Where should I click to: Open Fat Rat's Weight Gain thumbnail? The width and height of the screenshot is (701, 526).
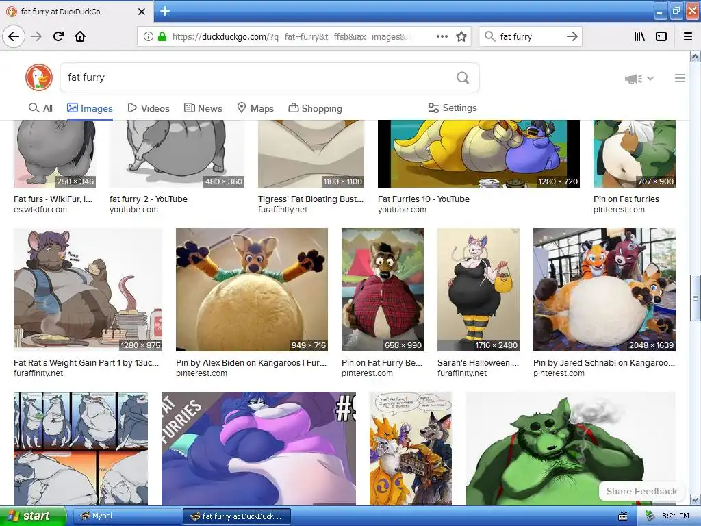point(88,290)
